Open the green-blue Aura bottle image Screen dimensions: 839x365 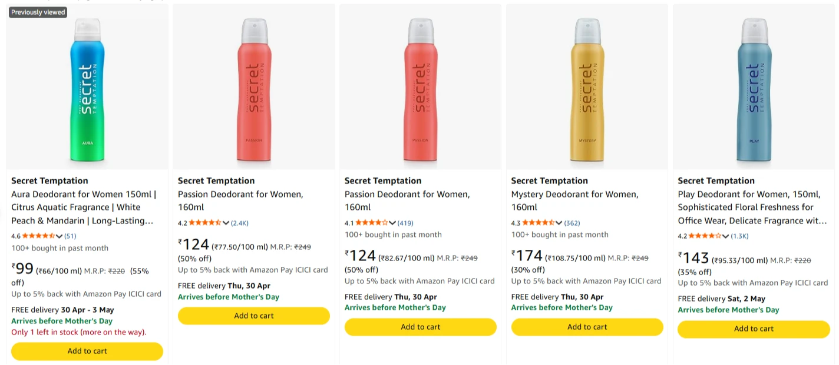click(87, 88)
